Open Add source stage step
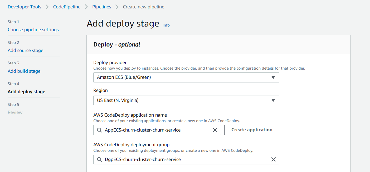This screenshot has width=370, height=172. point(26,50)
